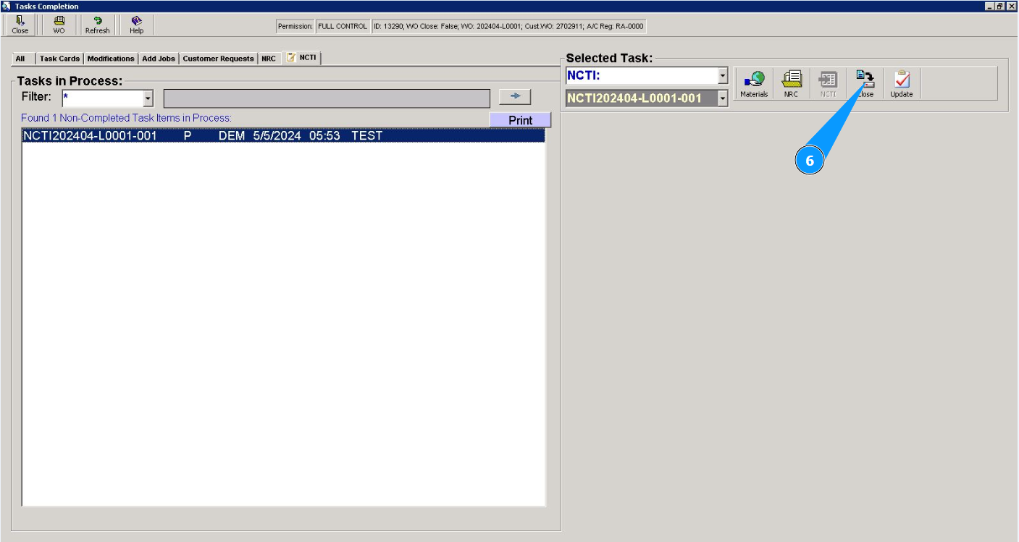
Task: Switch to the All tab
Action: click(20, 59)
